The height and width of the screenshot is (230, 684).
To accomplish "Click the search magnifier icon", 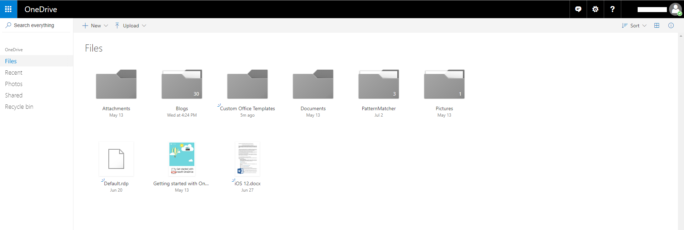I will [8, 25].
